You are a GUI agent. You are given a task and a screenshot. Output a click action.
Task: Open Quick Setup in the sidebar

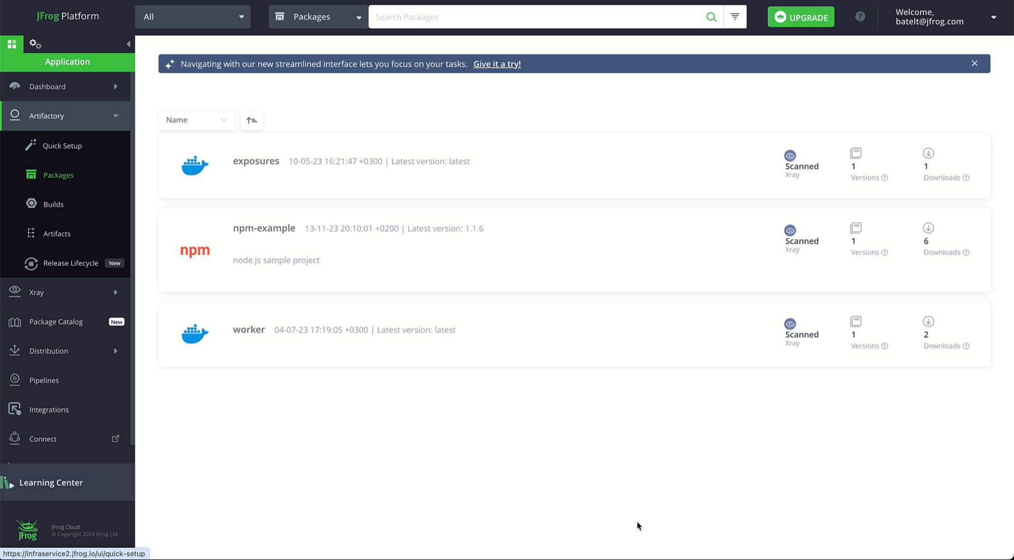[62, 146]
